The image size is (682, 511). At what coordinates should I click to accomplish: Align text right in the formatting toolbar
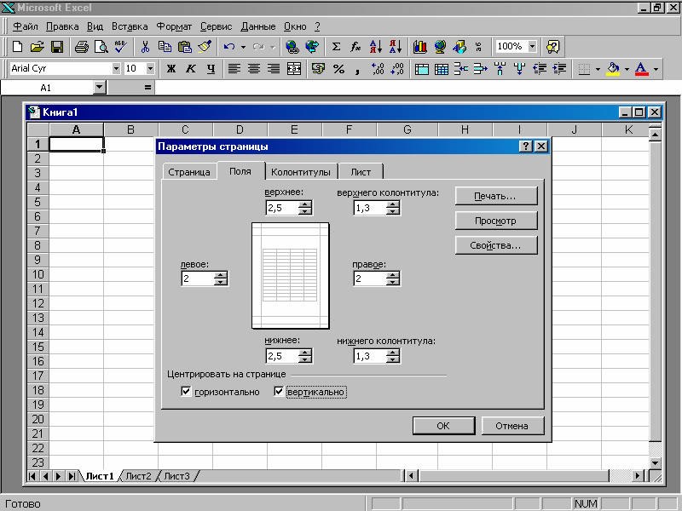click(x=274, y=69)
